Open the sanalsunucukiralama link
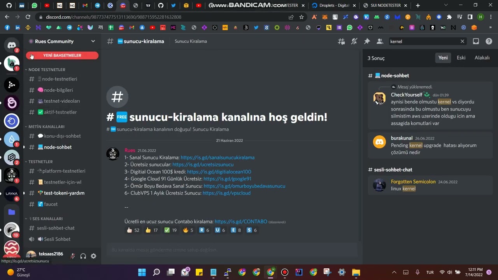 click(x=217, y=157)
